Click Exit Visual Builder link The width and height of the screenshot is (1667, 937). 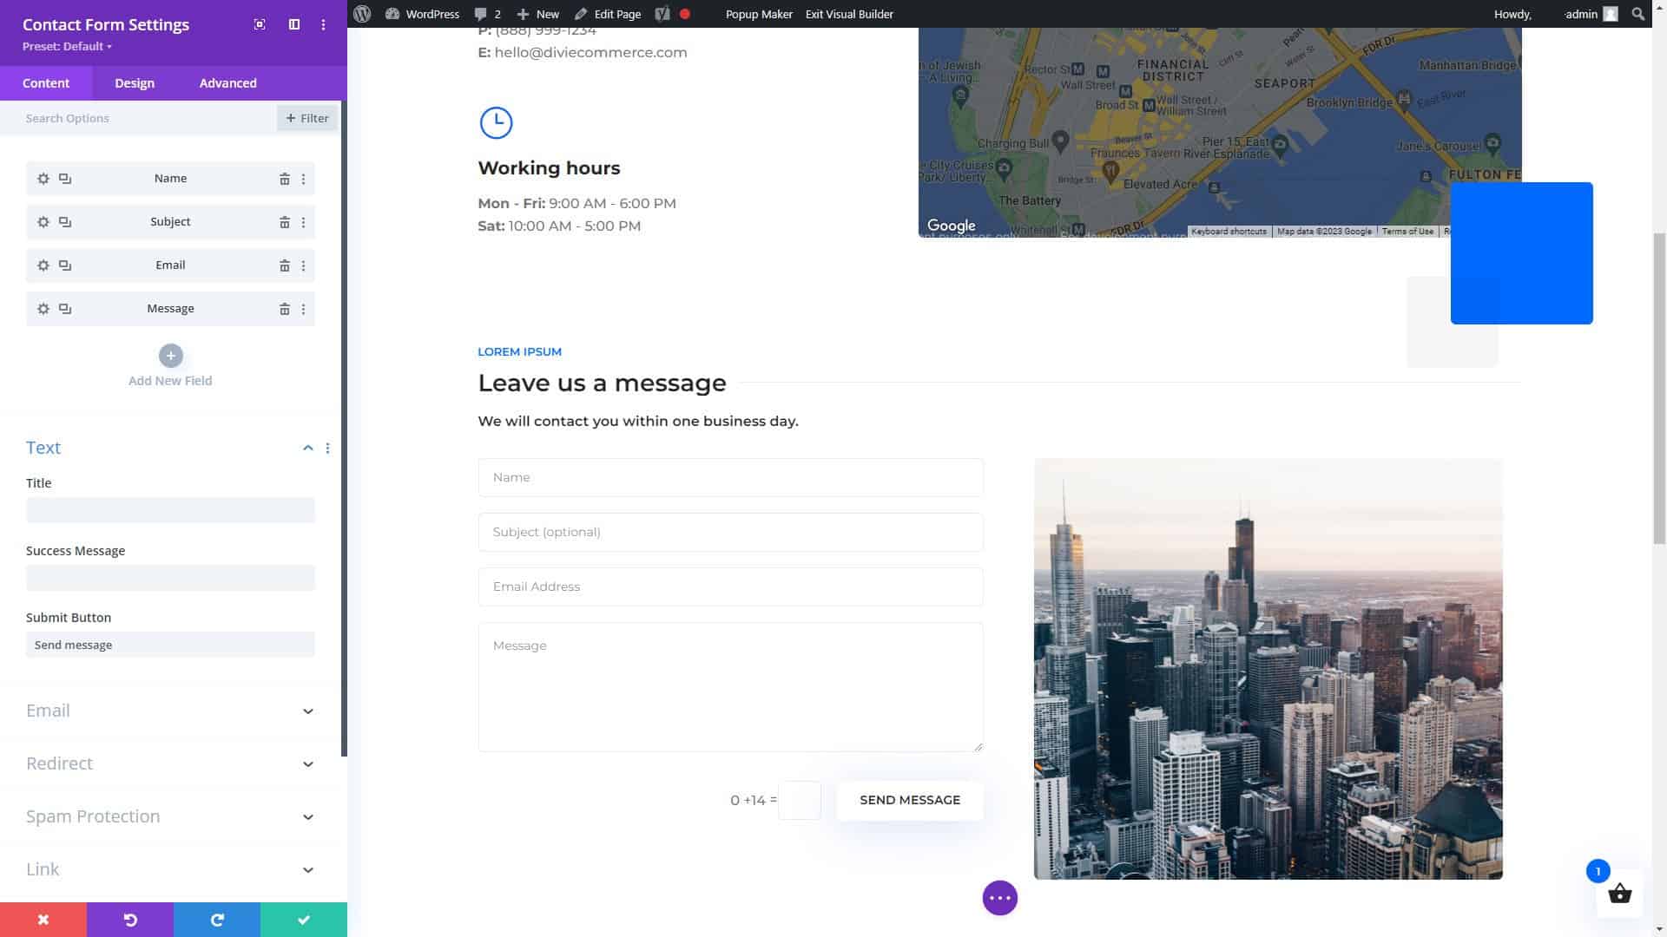[849, 14]
